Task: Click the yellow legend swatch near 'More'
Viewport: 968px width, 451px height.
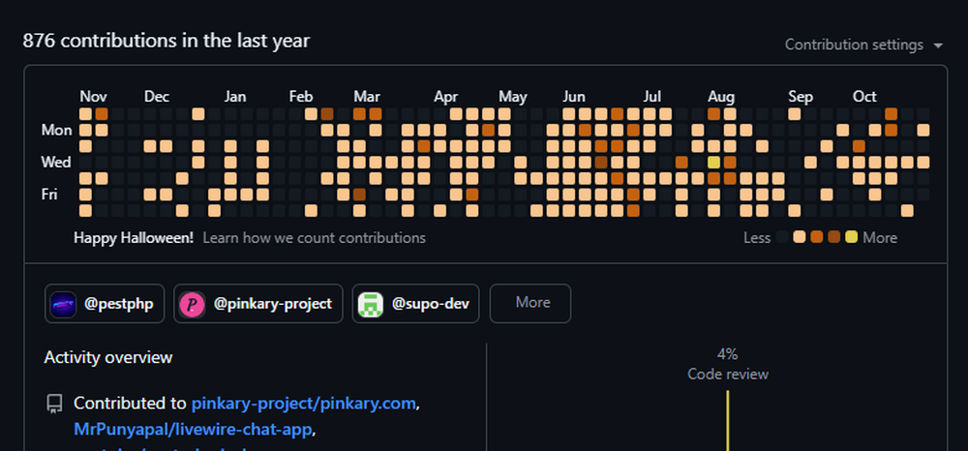Action: (851, 237)
